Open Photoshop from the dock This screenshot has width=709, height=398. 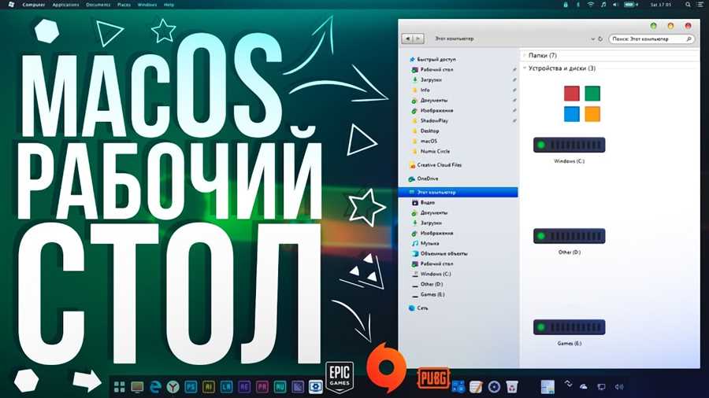tap(191, 387)
